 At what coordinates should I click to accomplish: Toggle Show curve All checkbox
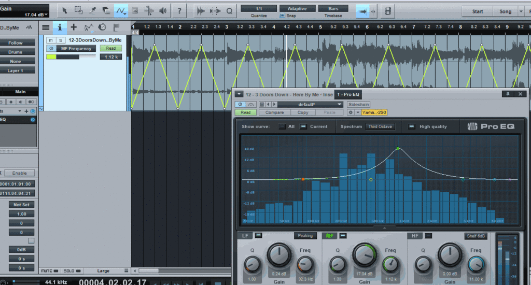tap(282, 126)
